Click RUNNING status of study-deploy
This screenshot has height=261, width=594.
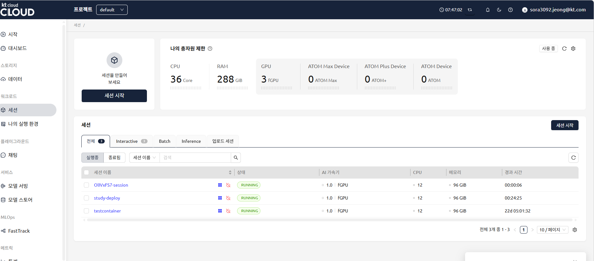point(249,198)
